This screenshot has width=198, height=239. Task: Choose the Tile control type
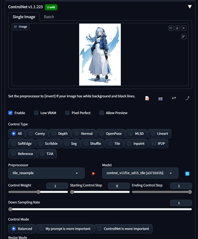(x=114, y=144)
